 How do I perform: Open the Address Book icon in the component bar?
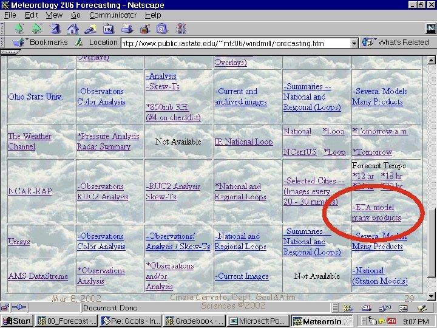[403, 308]
